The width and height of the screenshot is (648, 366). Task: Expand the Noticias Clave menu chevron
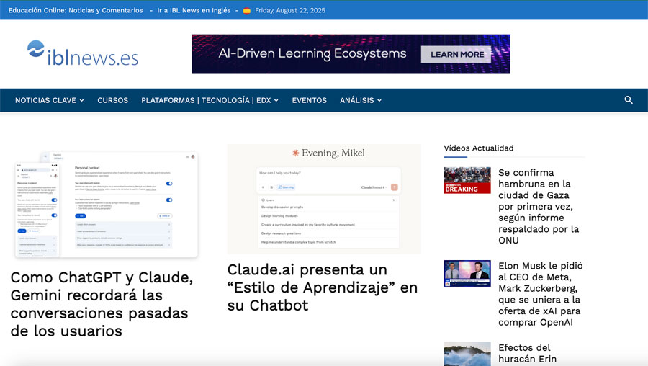[x=82, y=100]
